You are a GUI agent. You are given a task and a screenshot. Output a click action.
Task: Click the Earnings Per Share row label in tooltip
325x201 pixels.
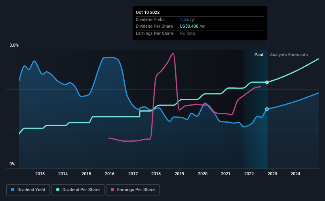tap(154, 33)
